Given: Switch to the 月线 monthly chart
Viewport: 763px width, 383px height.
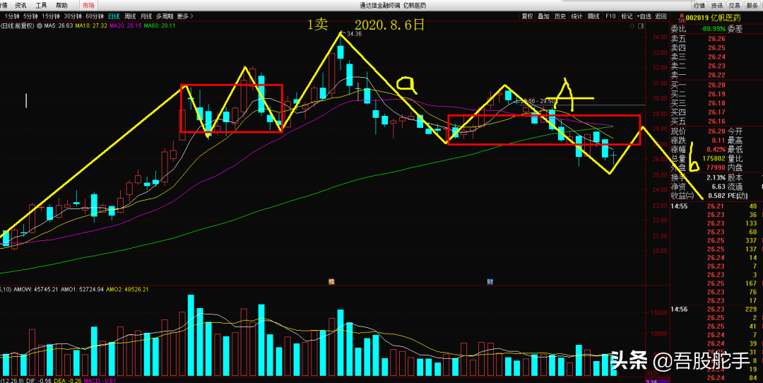Looking at the screenshot, I should click(146, 16).
